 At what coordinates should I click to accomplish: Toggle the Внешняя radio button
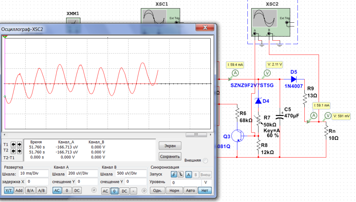point(205,161)
